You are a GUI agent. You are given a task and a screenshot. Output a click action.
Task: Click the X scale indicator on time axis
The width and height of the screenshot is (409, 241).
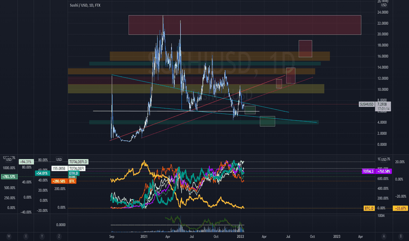pyautogui.click(x=26, y=236)
